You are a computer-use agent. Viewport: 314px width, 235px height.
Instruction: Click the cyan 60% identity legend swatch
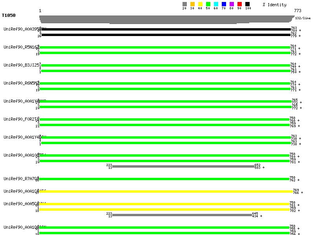click(x=216, y=4)
